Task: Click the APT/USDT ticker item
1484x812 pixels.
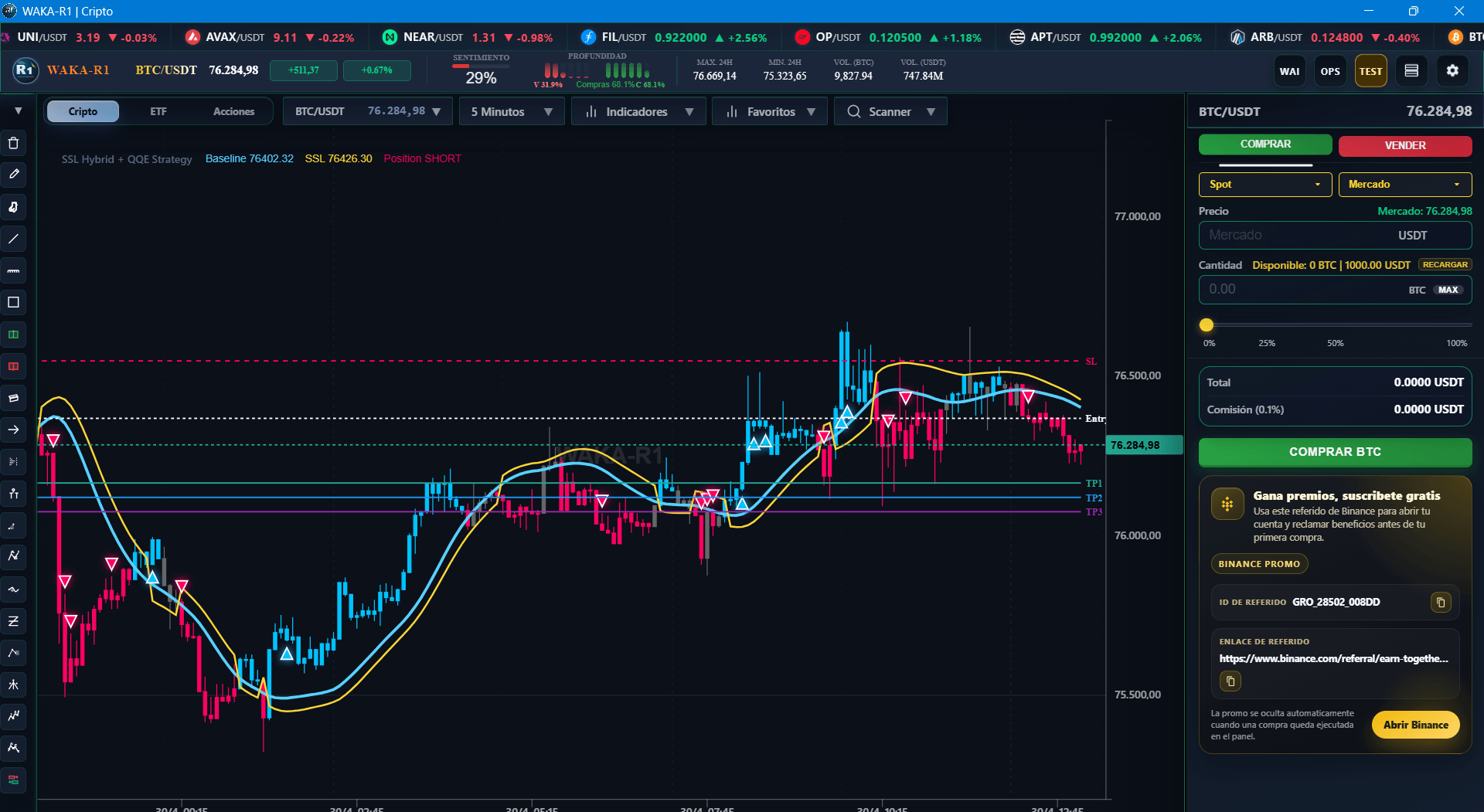Action: 1105,37
